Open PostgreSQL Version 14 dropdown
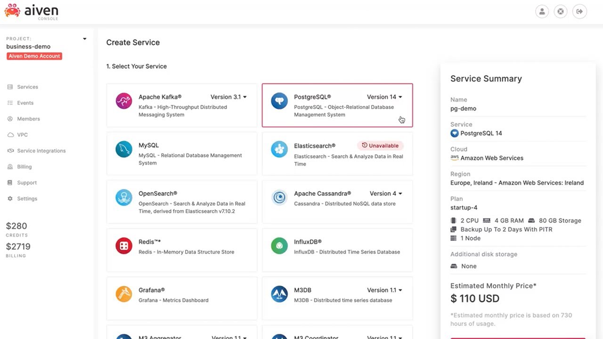Image resolution: width=603 pixels, height=339 pixels. (384, 97)
